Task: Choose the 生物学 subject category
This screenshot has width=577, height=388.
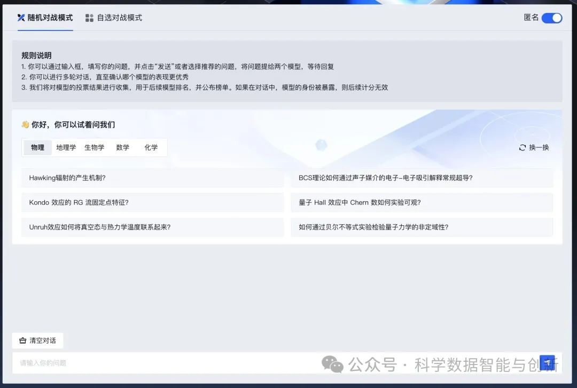Action: (95, 148)
